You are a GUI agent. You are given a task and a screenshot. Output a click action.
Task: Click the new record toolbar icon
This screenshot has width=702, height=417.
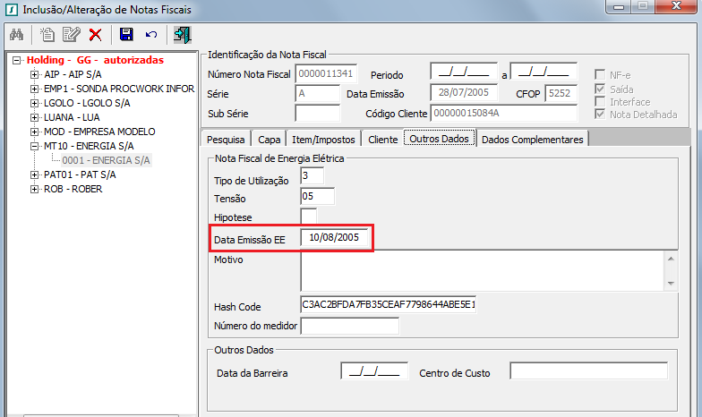[47, 35]
